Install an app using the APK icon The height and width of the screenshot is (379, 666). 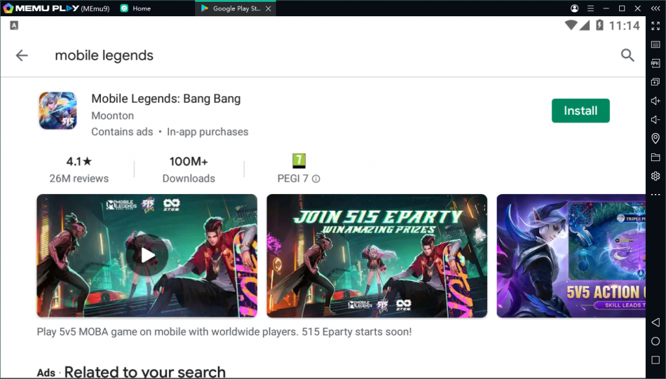(656, 63)
